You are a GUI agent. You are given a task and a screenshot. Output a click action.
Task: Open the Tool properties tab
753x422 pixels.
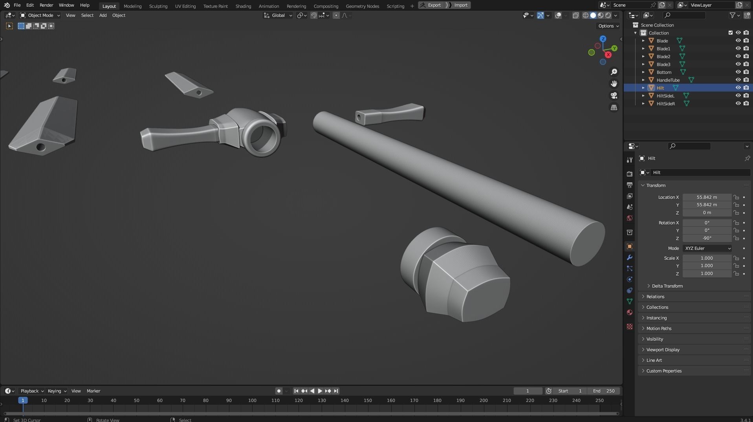pyautogui.click(x=630, y=160)
